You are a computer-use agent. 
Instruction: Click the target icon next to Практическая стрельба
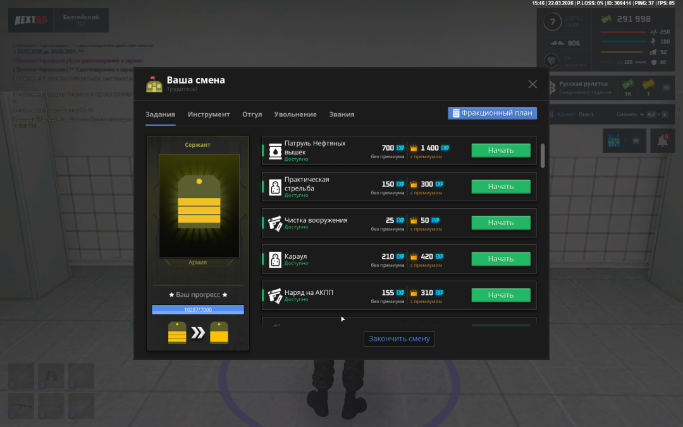tap(275, 187)
